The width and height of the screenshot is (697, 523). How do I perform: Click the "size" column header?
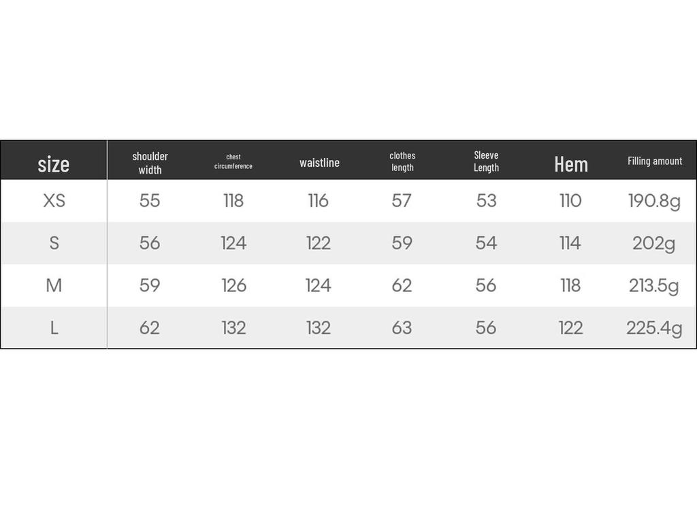[53, 164]
